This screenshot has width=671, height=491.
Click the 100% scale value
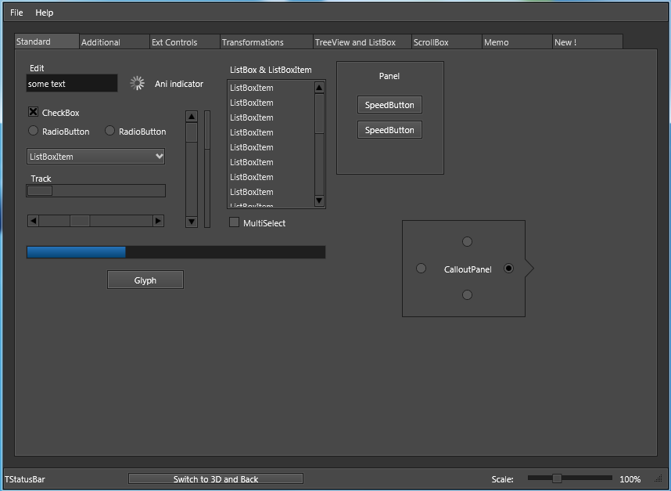630,479
